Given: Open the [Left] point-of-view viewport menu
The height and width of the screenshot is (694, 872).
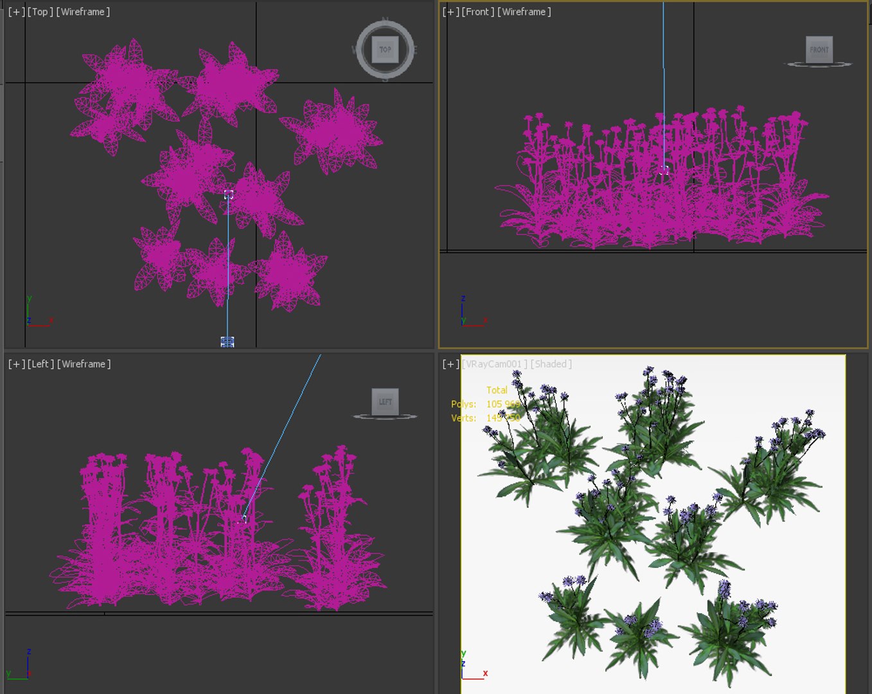Looking at the screenshot, I should pyautogui.click(x=41, y=364).
